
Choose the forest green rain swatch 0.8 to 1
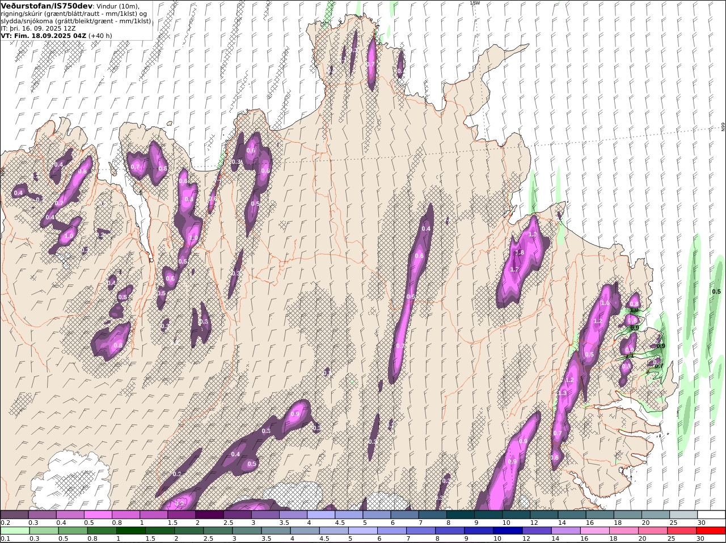coord(102,531)
